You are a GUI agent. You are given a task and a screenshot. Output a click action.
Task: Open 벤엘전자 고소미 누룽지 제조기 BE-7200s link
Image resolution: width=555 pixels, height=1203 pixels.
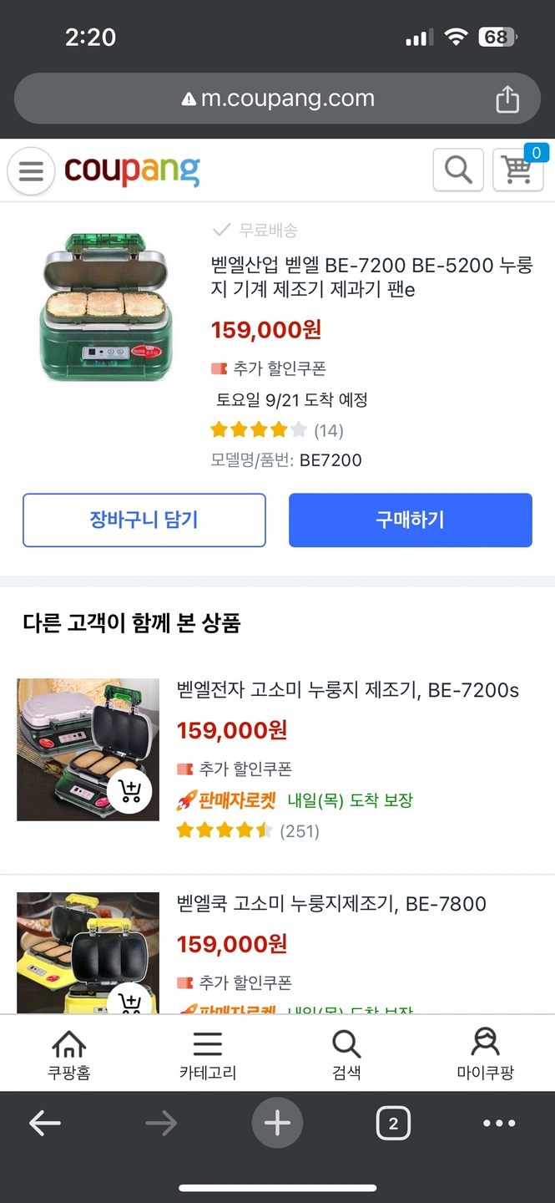[x=347, y=690]
